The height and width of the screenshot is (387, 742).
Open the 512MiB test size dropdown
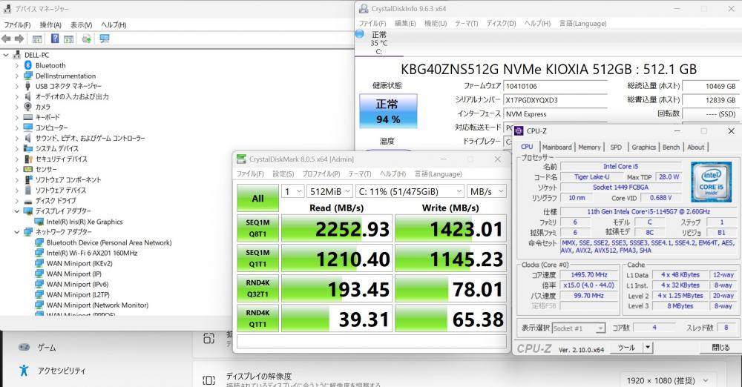(329, 191)
